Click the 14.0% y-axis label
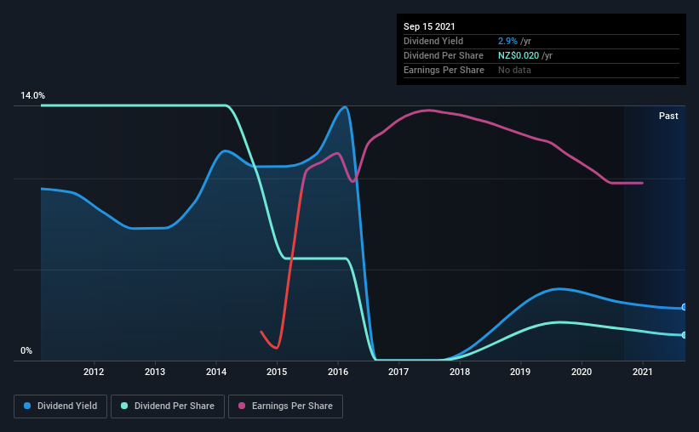Viewport: 699px width, 432px height. (x=32, y=95)
